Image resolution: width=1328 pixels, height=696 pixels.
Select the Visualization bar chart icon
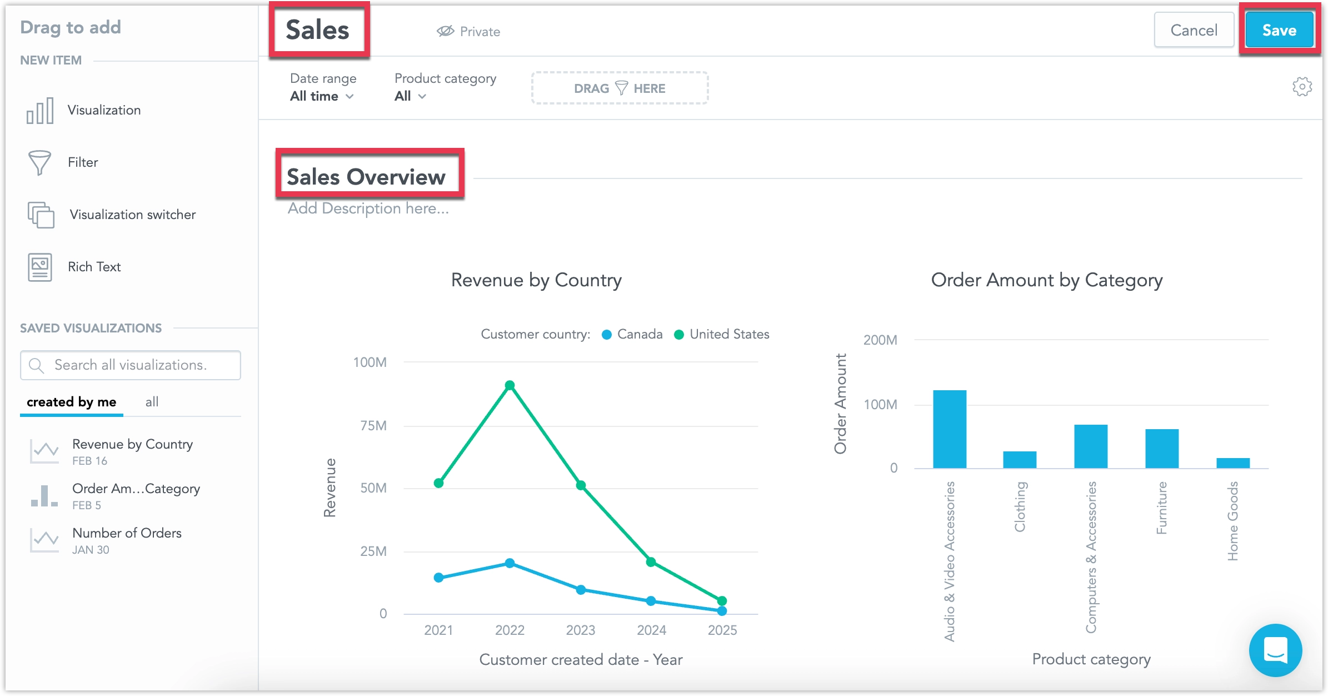click(40, 110)
